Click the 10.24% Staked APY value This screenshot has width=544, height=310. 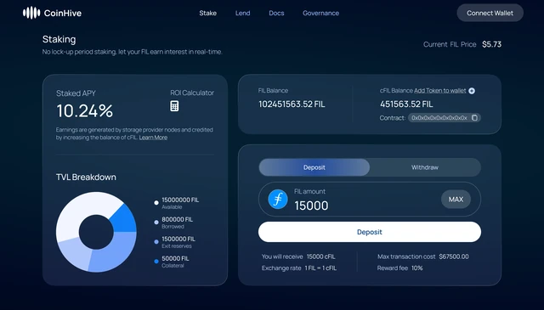coord(85,111)
